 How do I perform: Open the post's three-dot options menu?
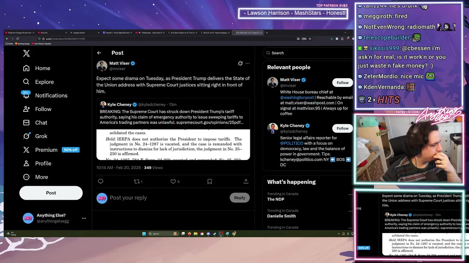tap(248, 63)
